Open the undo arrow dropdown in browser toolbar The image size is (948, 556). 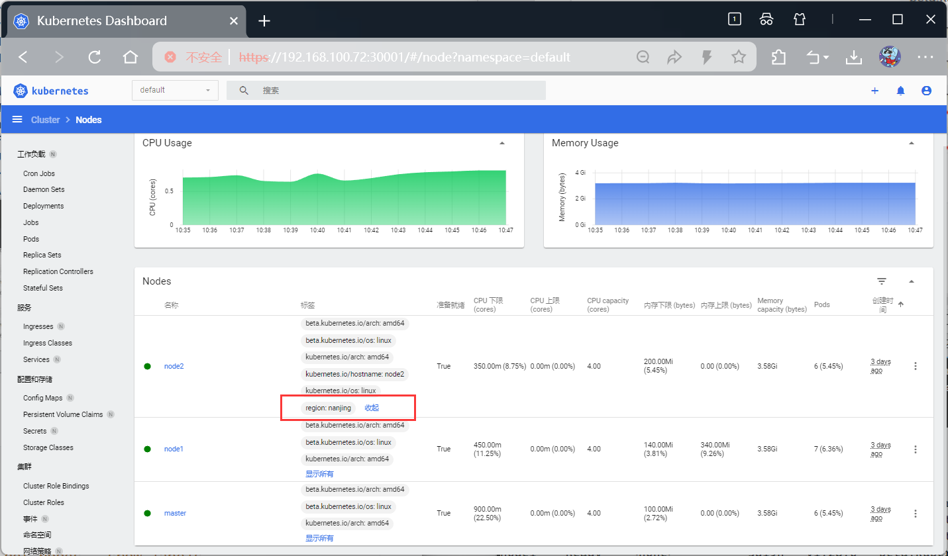tap(818, 58)
